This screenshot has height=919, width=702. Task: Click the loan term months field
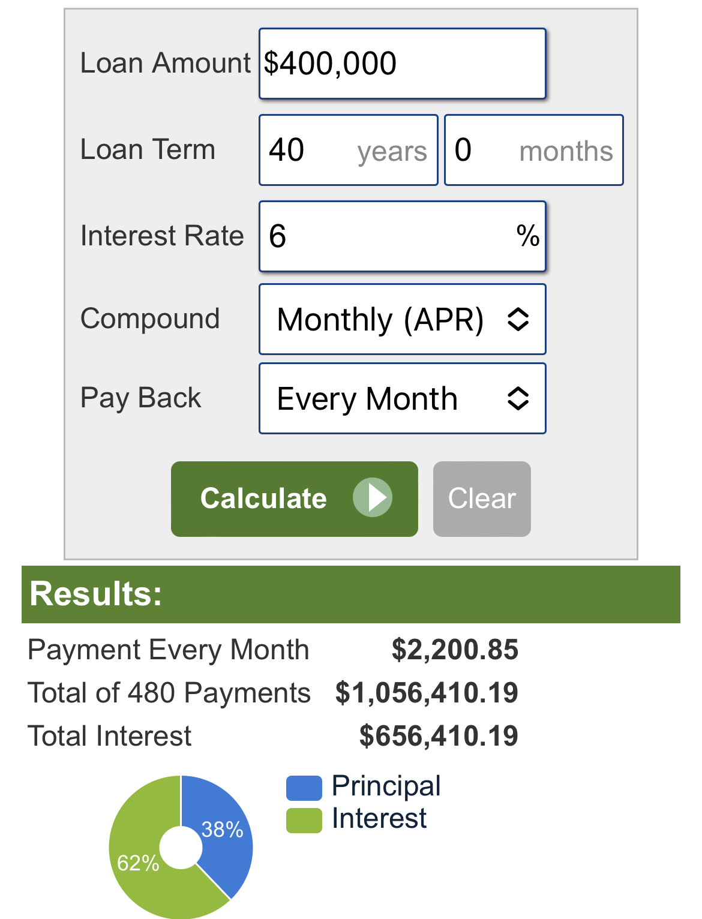(x=533, y=150)
